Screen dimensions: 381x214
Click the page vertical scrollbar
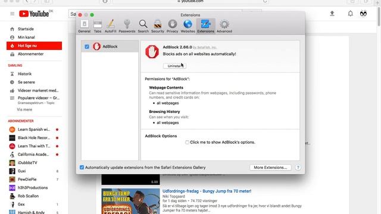[379, 17]
